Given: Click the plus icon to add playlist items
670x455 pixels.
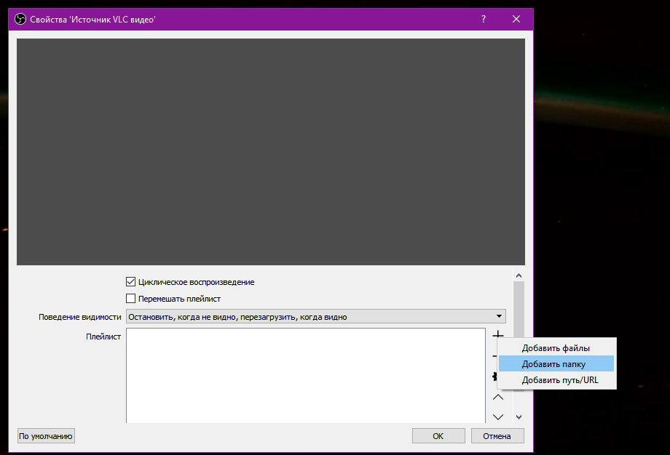Looking at the screenshot, I should coord(498,335).
